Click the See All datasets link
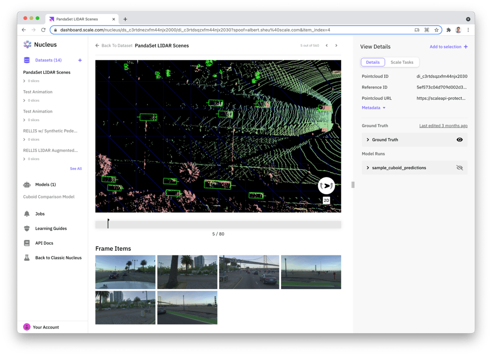 point(76,169)
